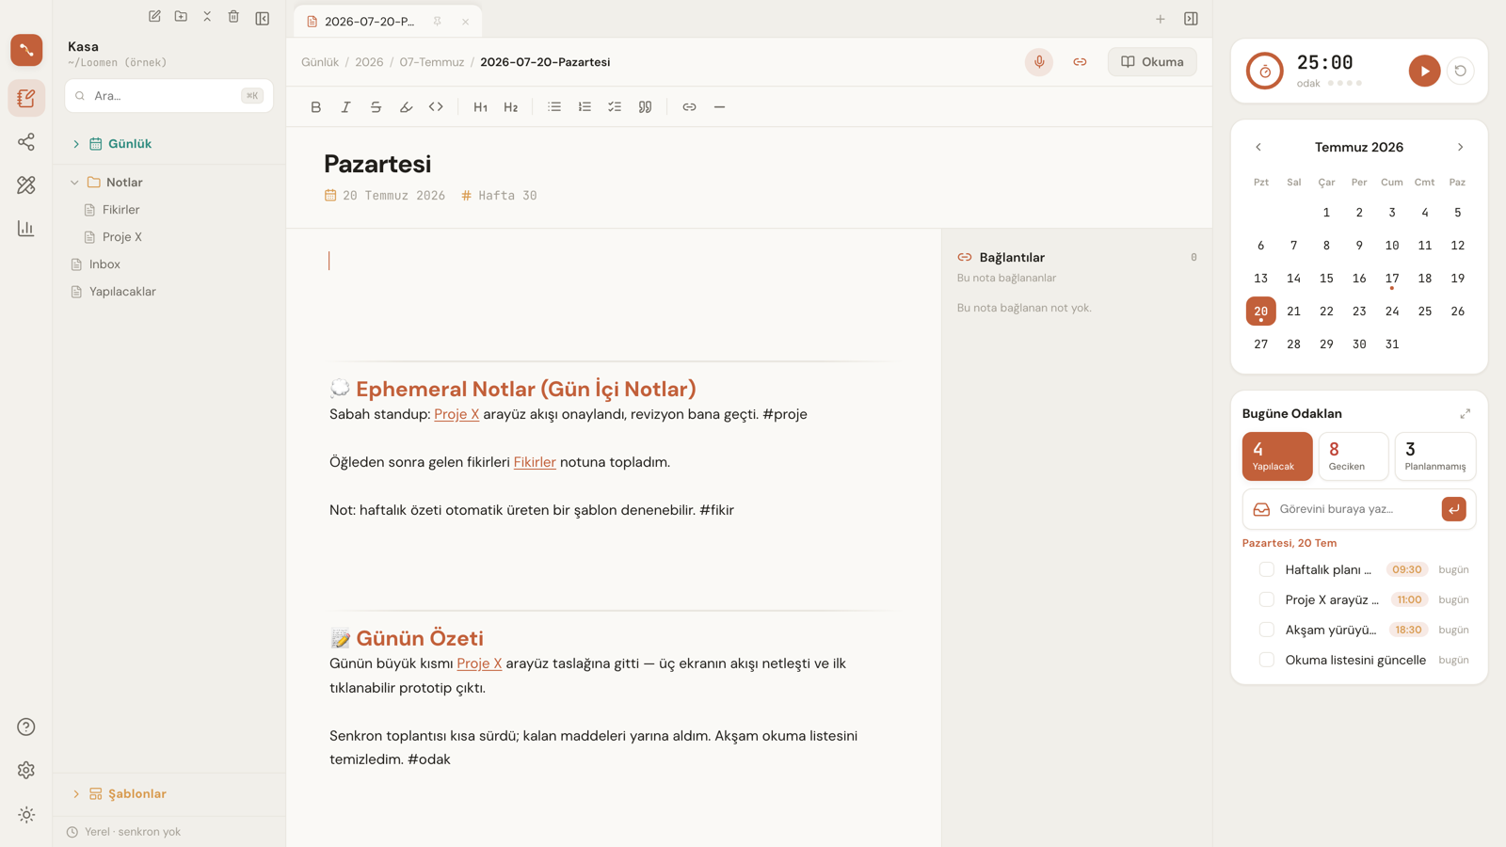Check off Okuma listesini güncelle task
The width and height of the screenshot is (1506, 847).
(1267, 660)
